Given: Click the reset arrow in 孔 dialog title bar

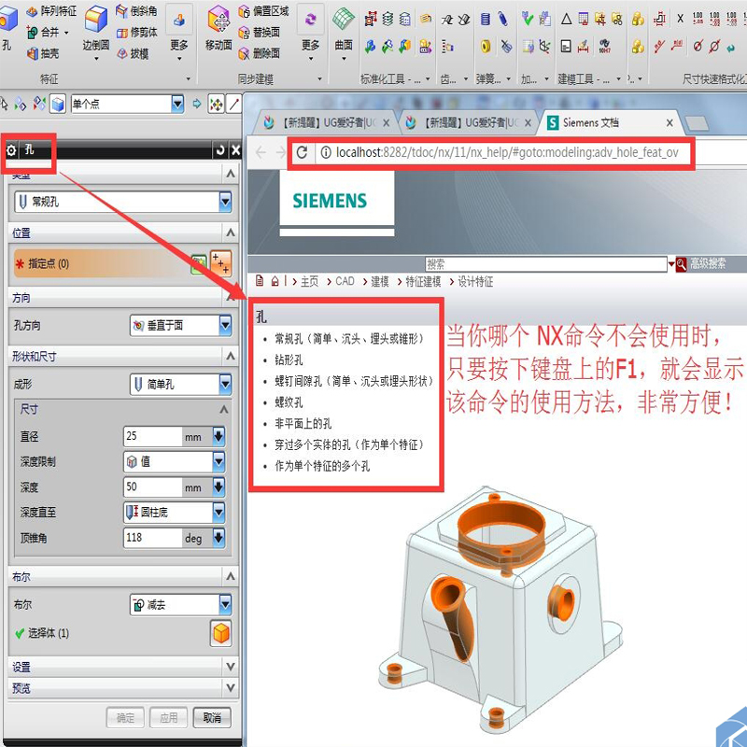Looking at the screenshot, I should [x=219, y=150].
